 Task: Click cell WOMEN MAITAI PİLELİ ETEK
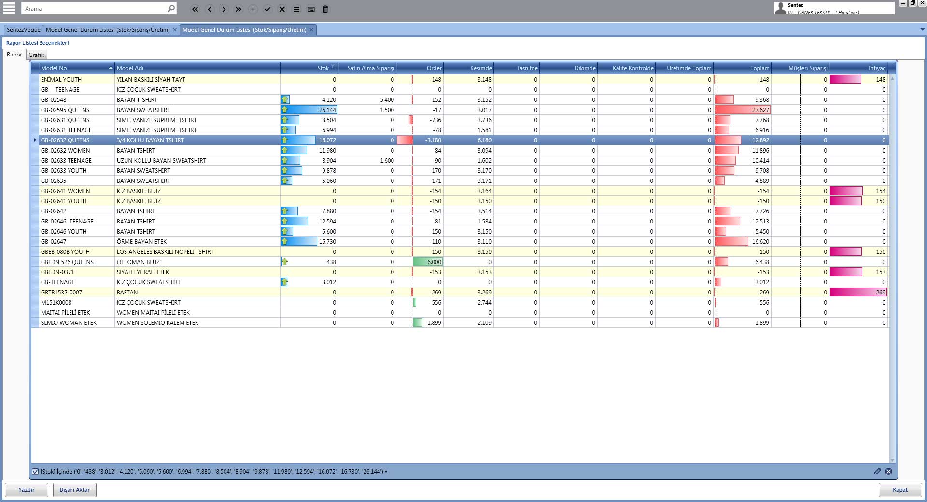(x=197, y=312)
